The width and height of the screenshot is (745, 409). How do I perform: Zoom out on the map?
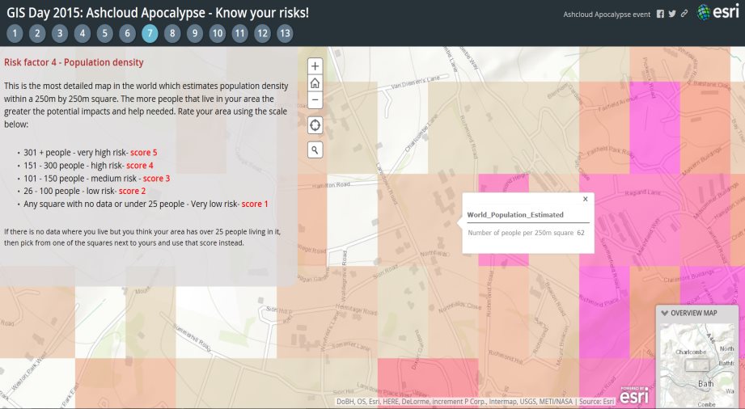pyautogui.click(x=315, y=100)
